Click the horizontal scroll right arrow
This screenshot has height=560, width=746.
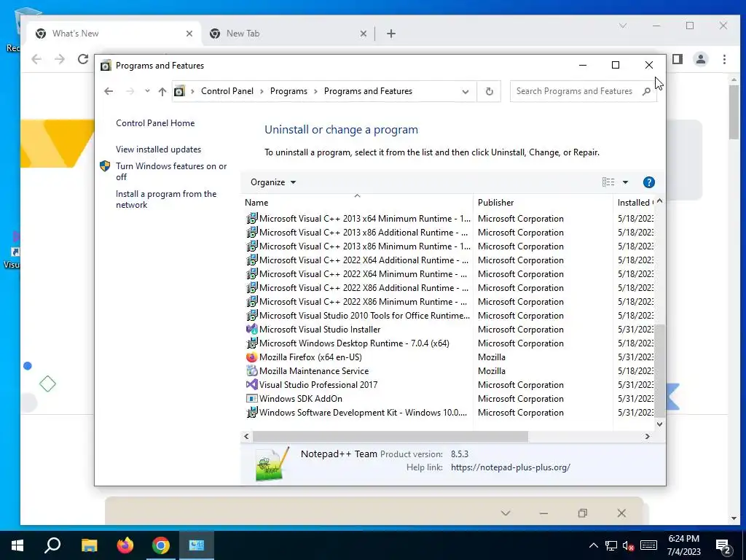(647, 436)
